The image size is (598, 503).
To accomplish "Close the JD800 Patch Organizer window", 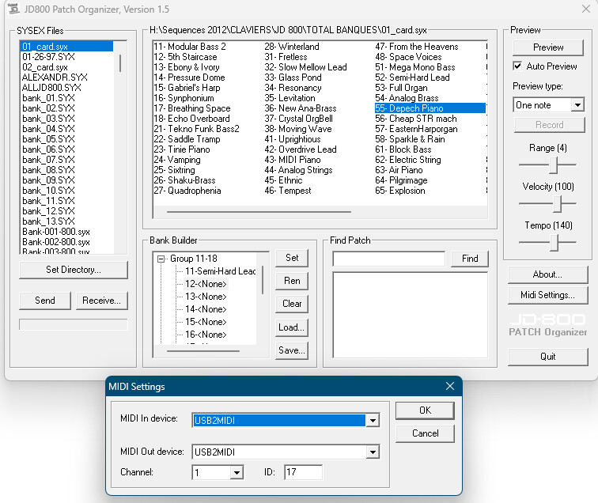I will (x=586, y=9).
